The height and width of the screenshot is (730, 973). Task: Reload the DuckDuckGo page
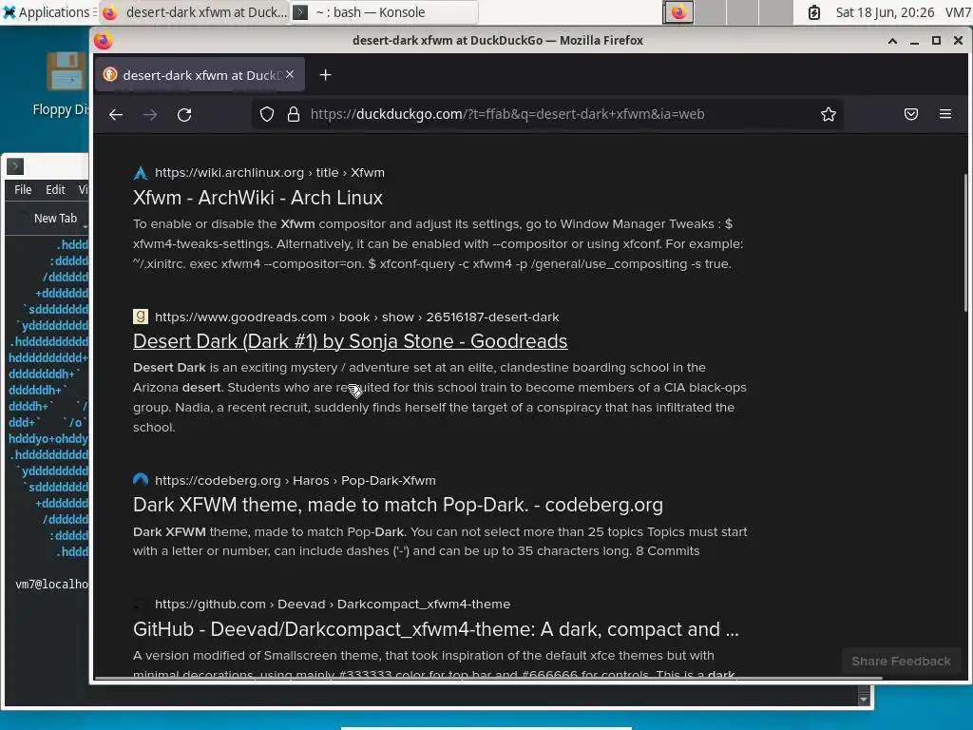coord(184,115)
